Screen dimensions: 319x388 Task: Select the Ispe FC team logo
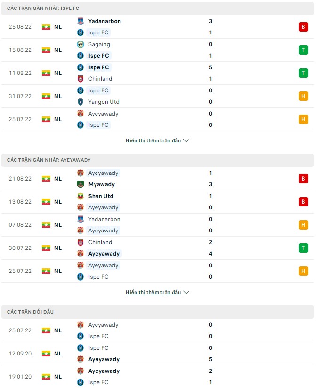click(x=81, y=33)
